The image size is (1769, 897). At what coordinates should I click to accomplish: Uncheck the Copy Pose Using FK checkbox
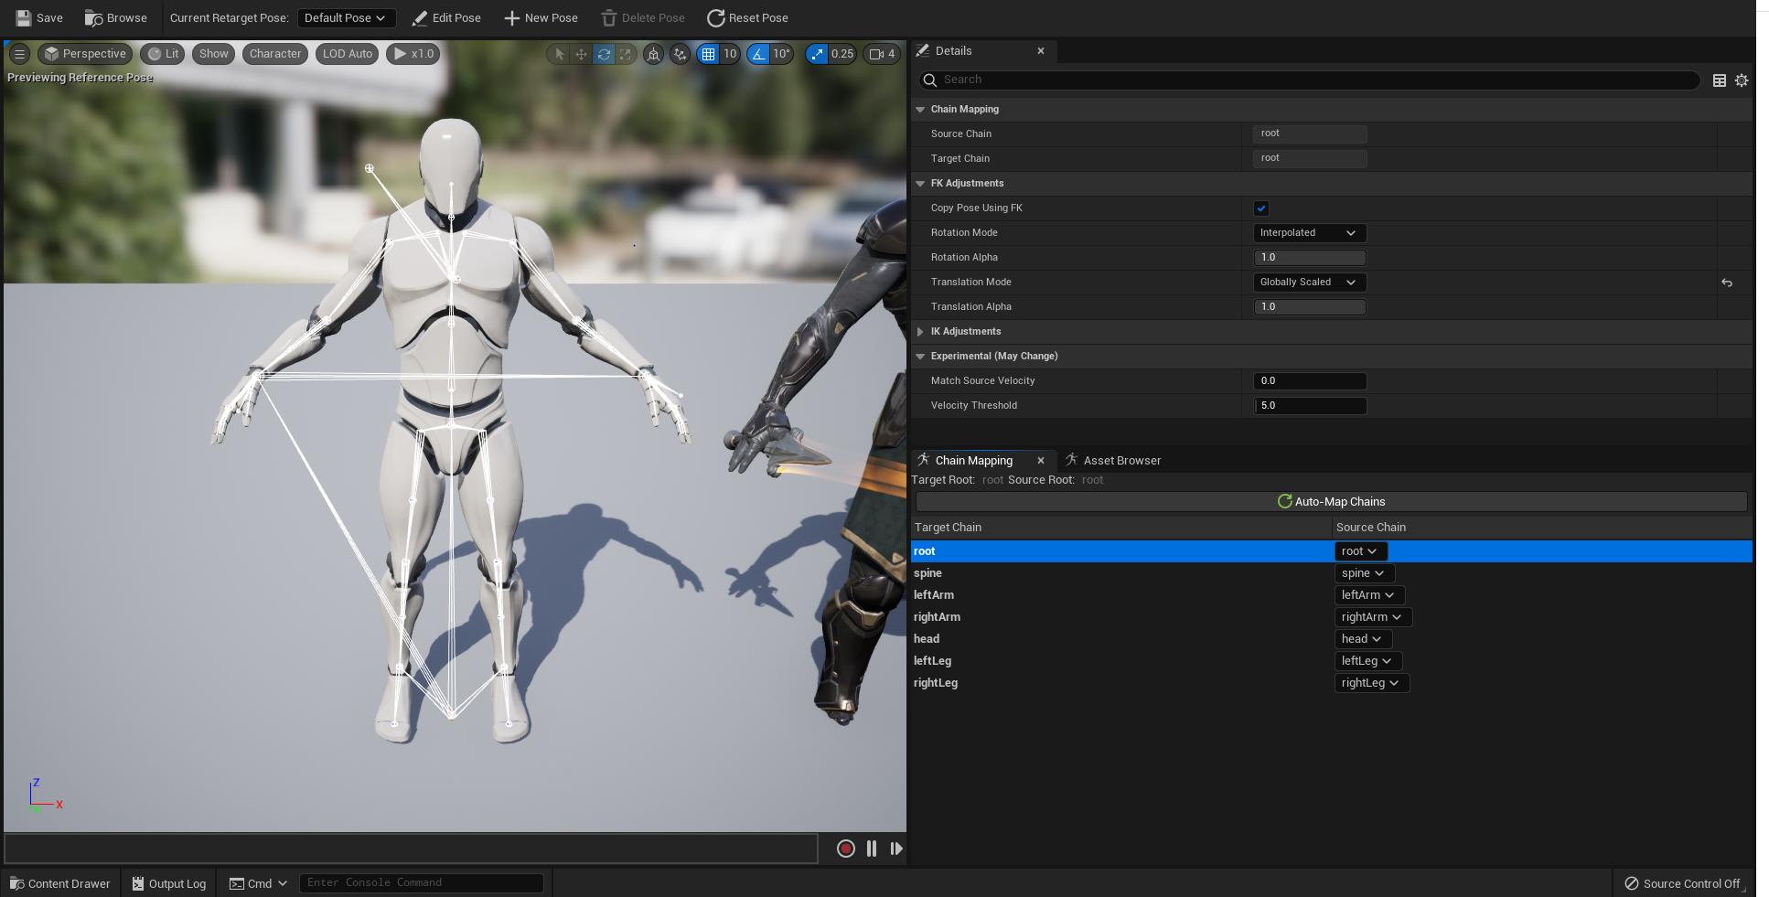(1261, 208)
